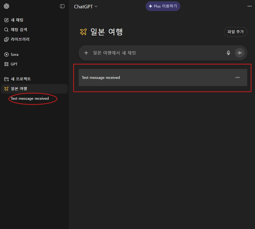Click the plus attach icon in chat box
The width and height of the screenshot is (255, 229).
86,53
